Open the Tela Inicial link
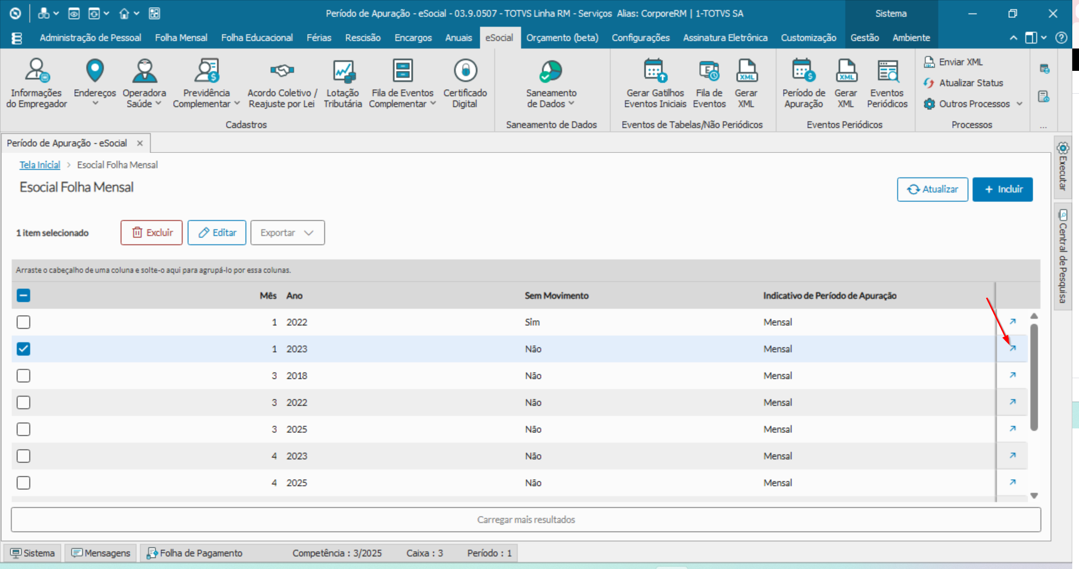The height and width of the screenshot is (569, 1079). click(x=39, y=165)
